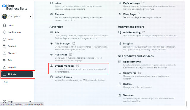Viewport: 190px width, 110px height.
Task: Open the Audiences tool link
Action: [61, 55]
